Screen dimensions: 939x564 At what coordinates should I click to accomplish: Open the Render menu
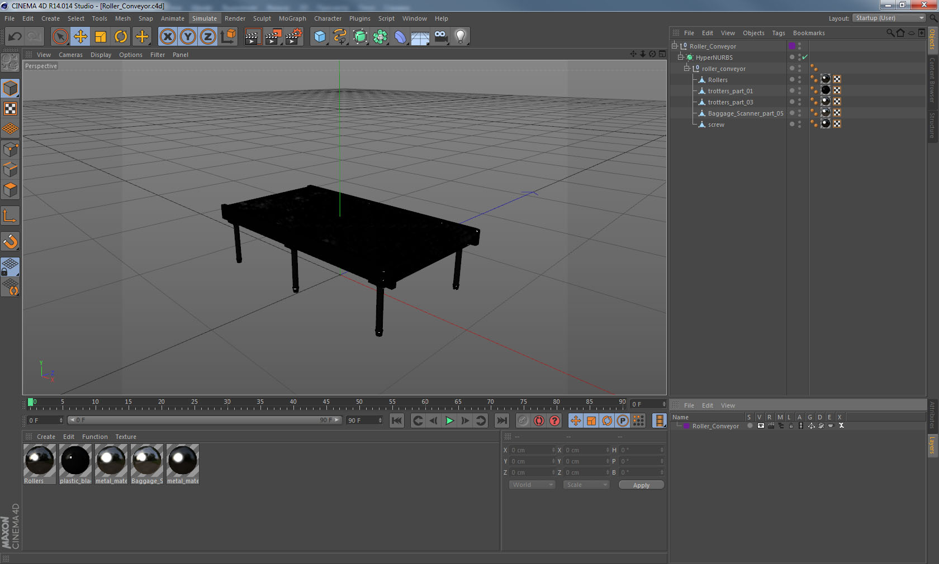point(235,18)
